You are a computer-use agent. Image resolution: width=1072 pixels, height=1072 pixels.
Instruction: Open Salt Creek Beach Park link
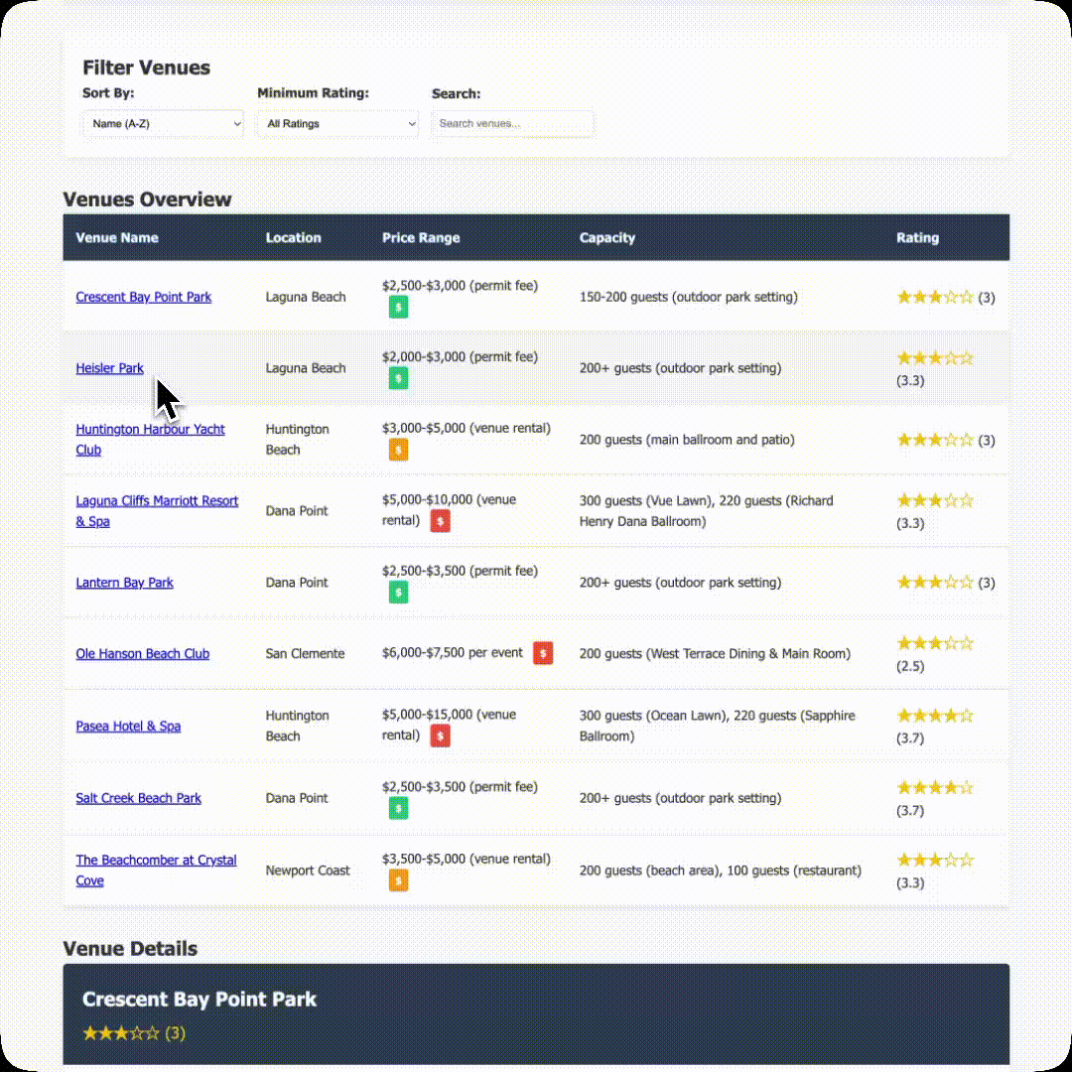[x=138, y=798]
